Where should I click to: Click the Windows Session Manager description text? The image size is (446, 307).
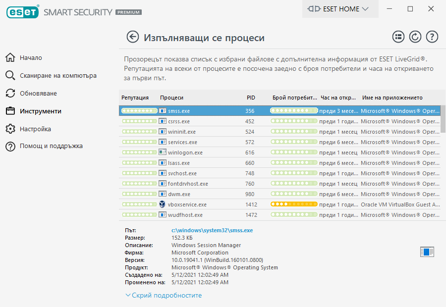coord(206,245)
